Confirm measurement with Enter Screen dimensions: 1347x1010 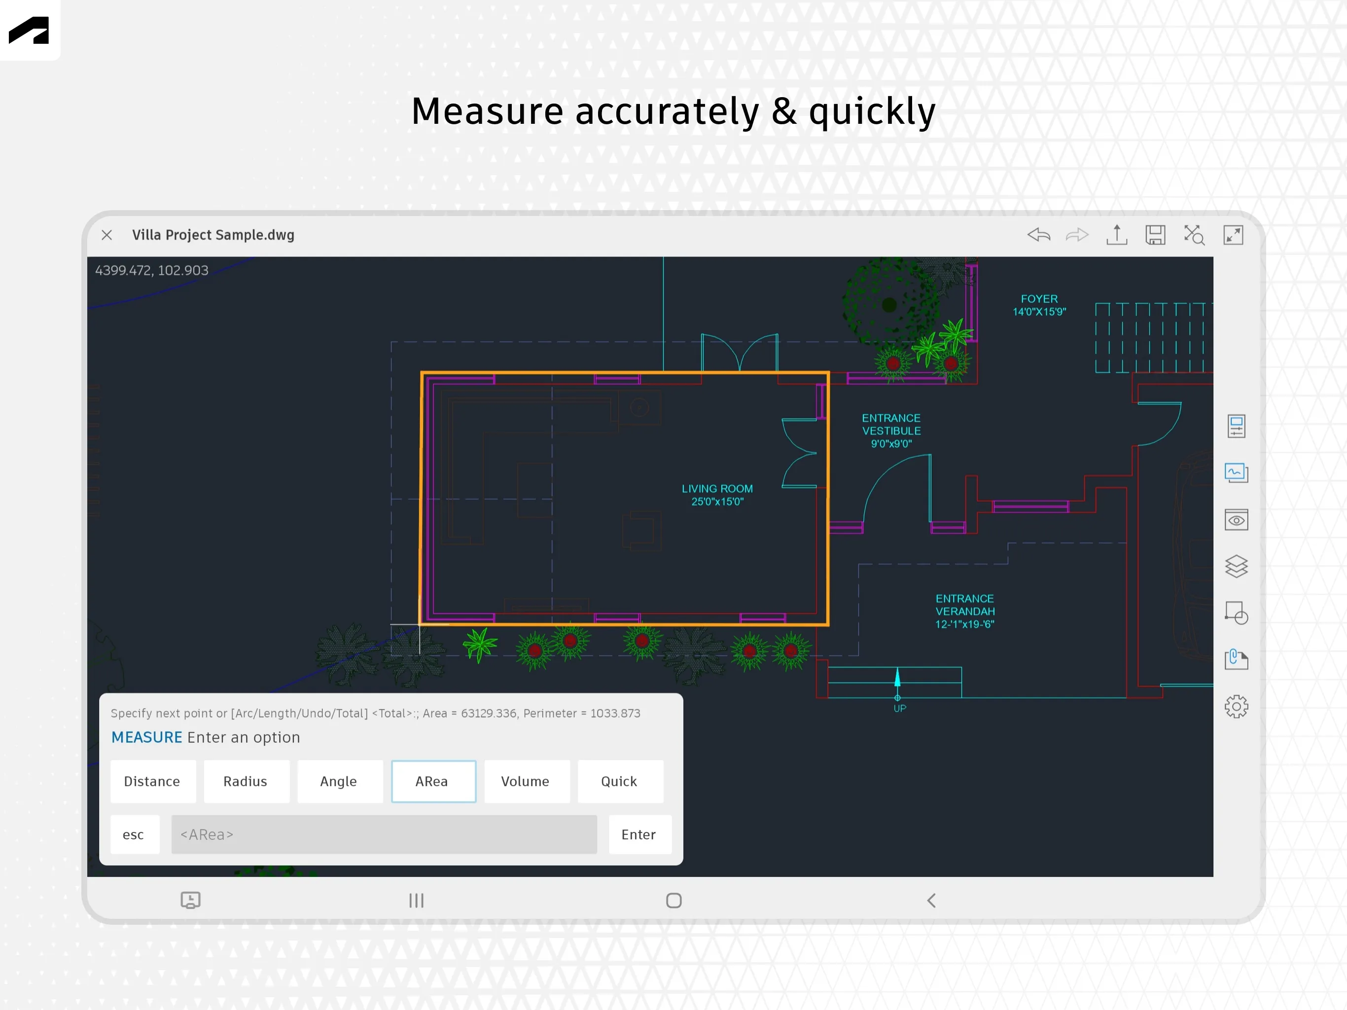click(x=639, y=834)
